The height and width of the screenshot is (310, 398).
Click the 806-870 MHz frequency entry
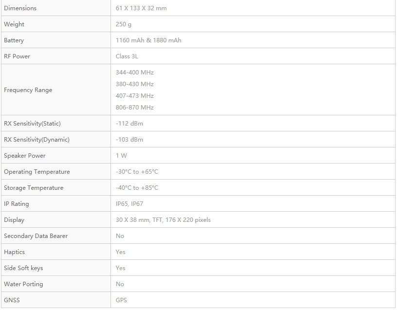click(x=134, y=108)
